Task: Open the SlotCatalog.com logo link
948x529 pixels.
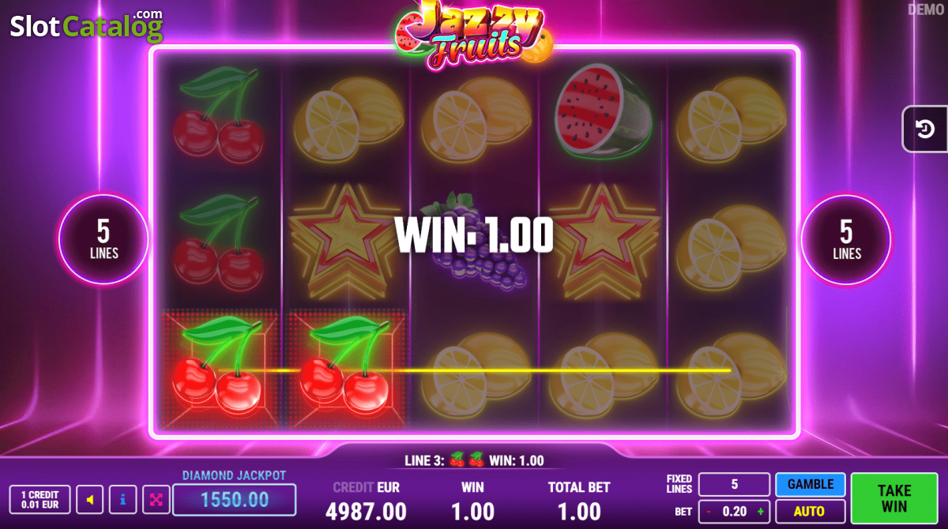Action: (86, 24)
